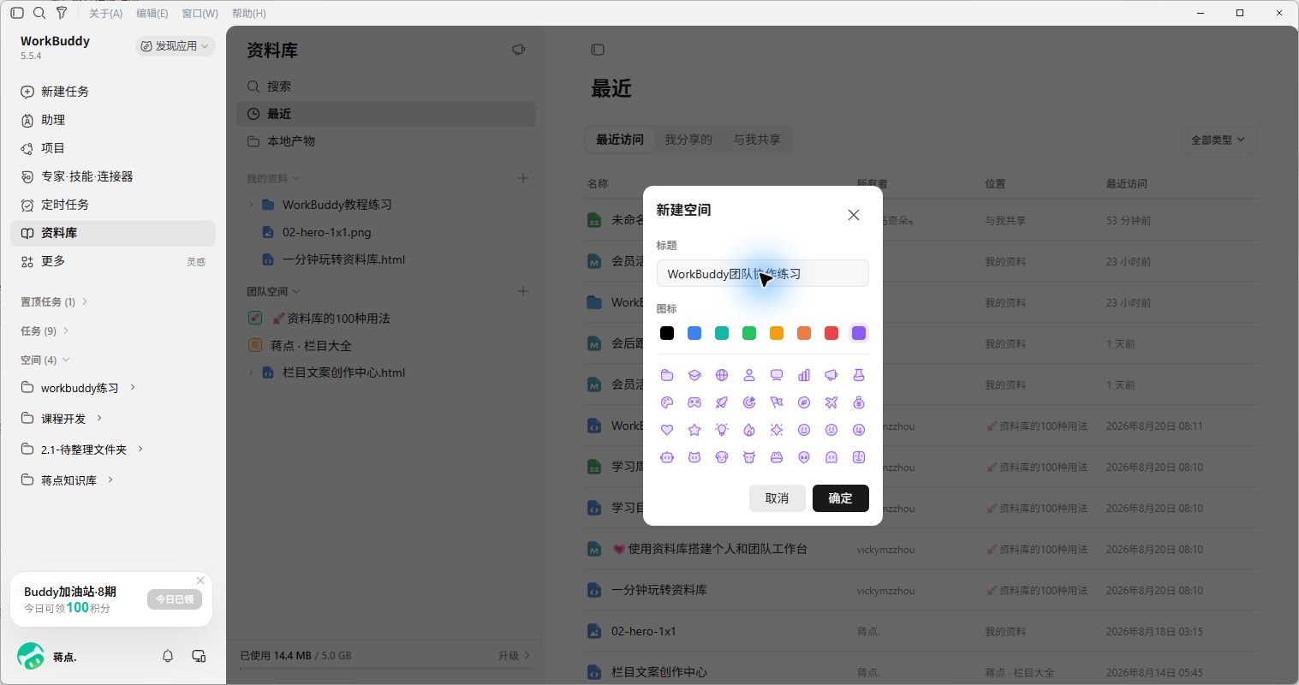1299x685 pixels.
Task: Open the 编辑(E) menu
Action: [152, 13]
